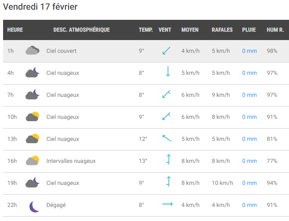Select the 12° temperature at 13h

143,139
